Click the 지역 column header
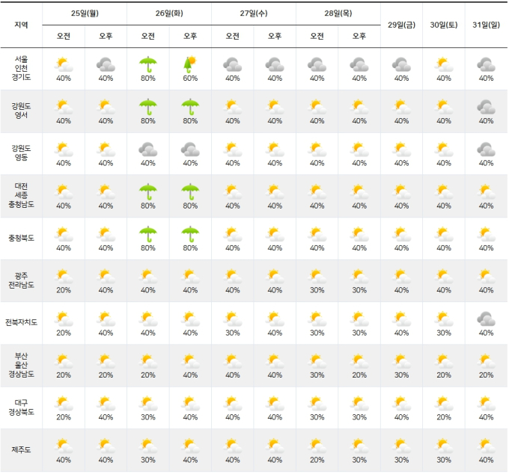 coord(22,25)
